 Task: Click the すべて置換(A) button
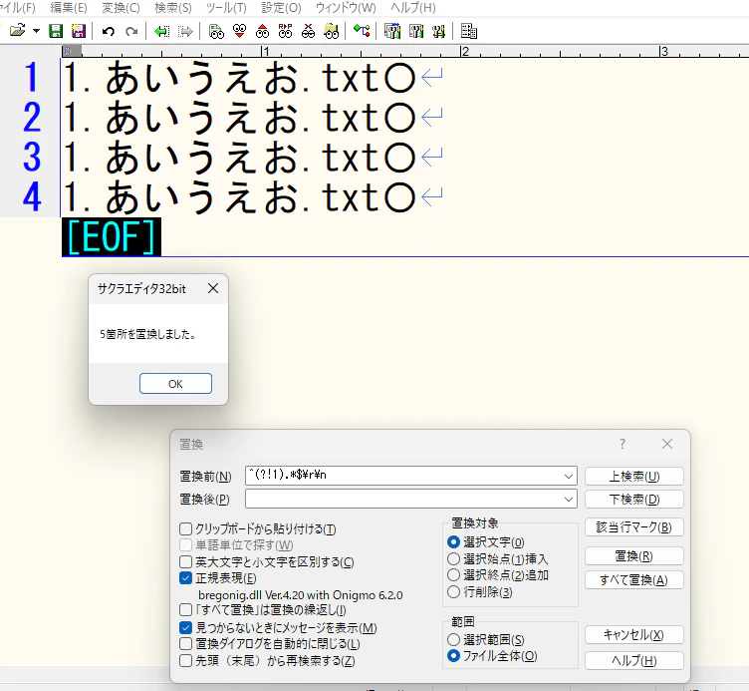pos(633,580)
